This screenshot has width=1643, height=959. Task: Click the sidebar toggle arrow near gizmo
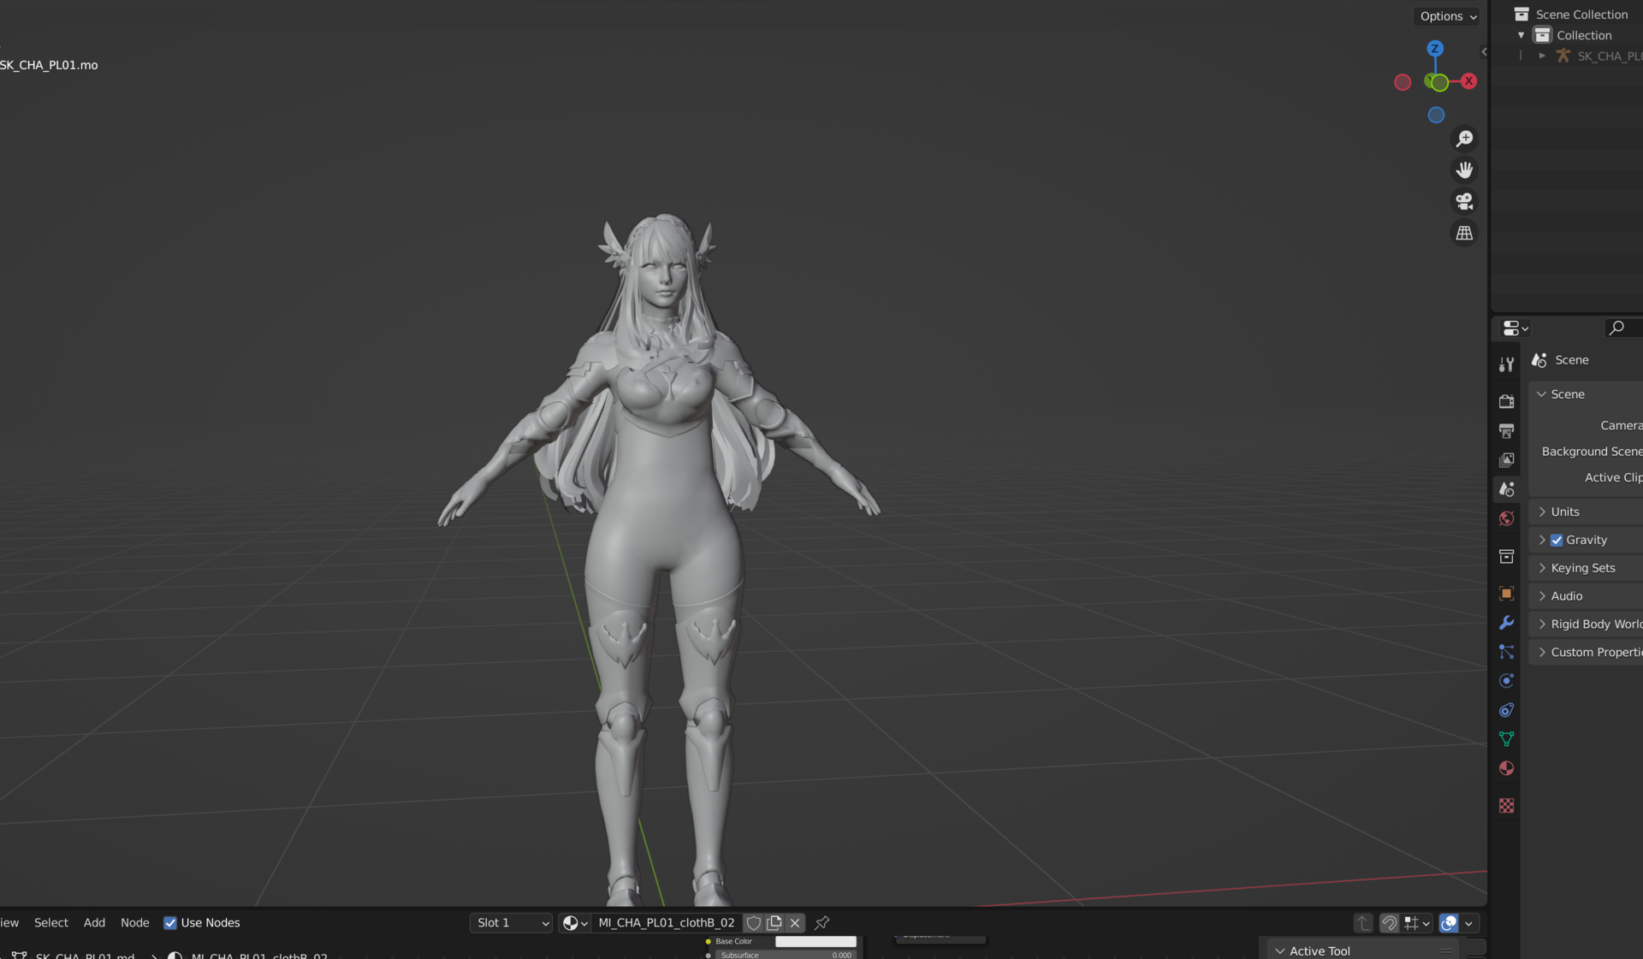pos(1484,52)
